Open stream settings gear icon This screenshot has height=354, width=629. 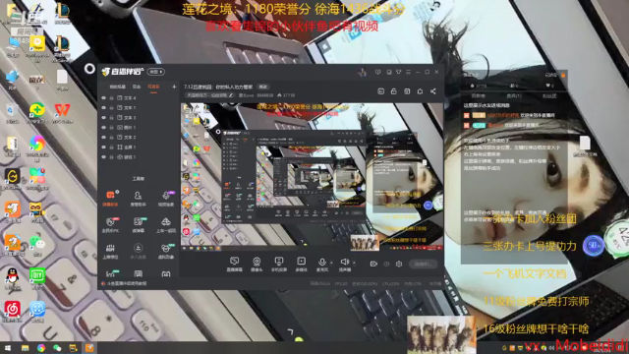click(399, 264)
